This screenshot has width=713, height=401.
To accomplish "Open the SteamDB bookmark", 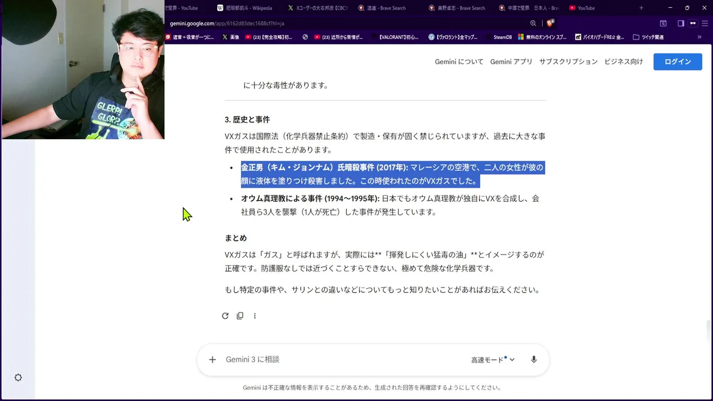I will (498, 37).
